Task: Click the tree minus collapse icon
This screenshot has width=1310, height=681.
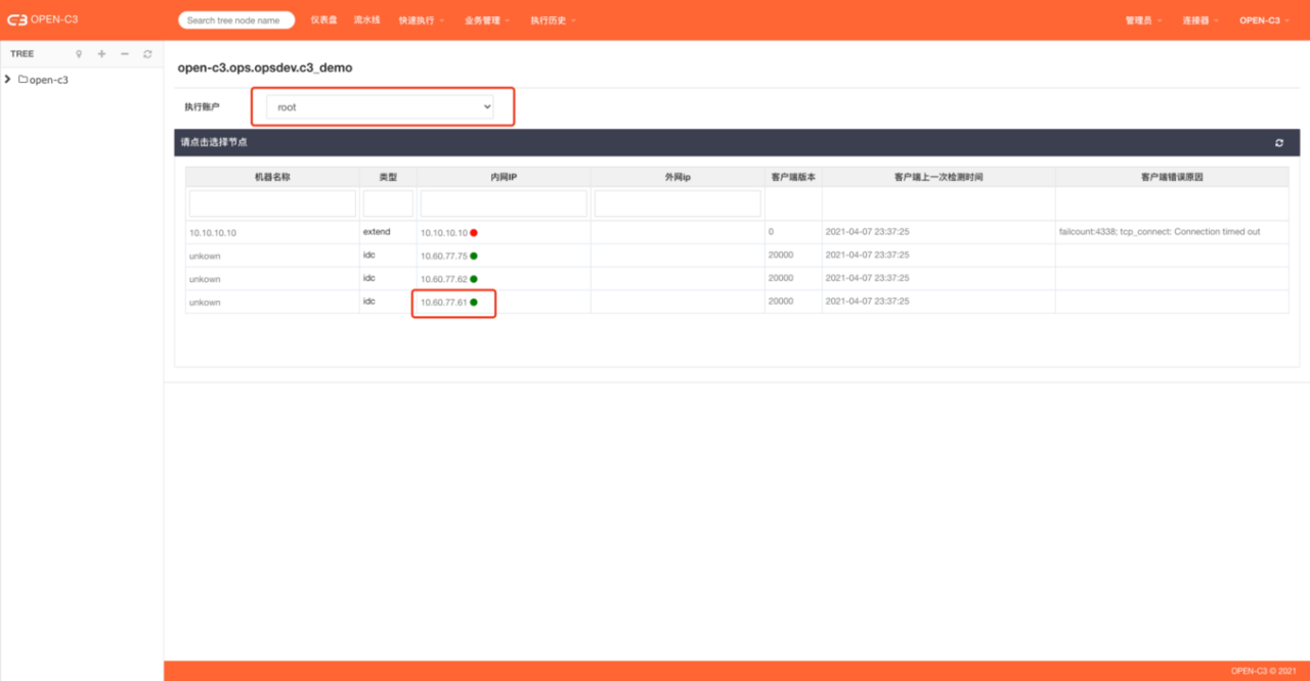Action: [x=125, y=54]
